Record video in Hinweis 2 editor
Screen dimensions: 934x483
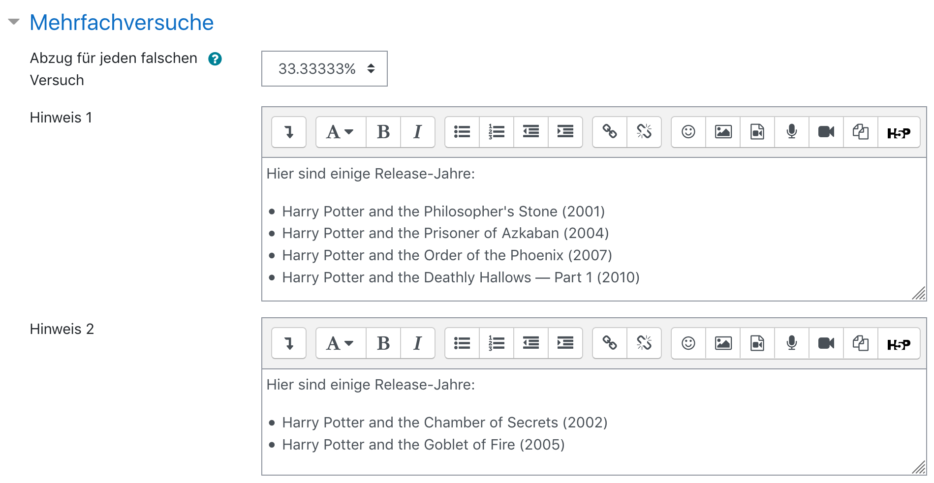pos(826,343)
